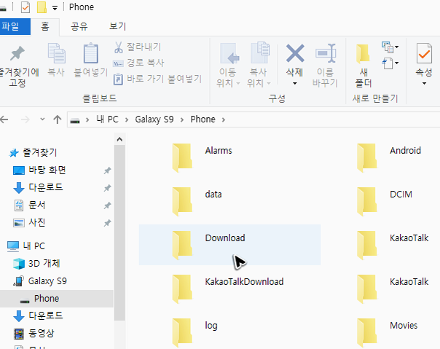
Task: Click the title bar Properties quick-access icon
Action: click(25, 7)
